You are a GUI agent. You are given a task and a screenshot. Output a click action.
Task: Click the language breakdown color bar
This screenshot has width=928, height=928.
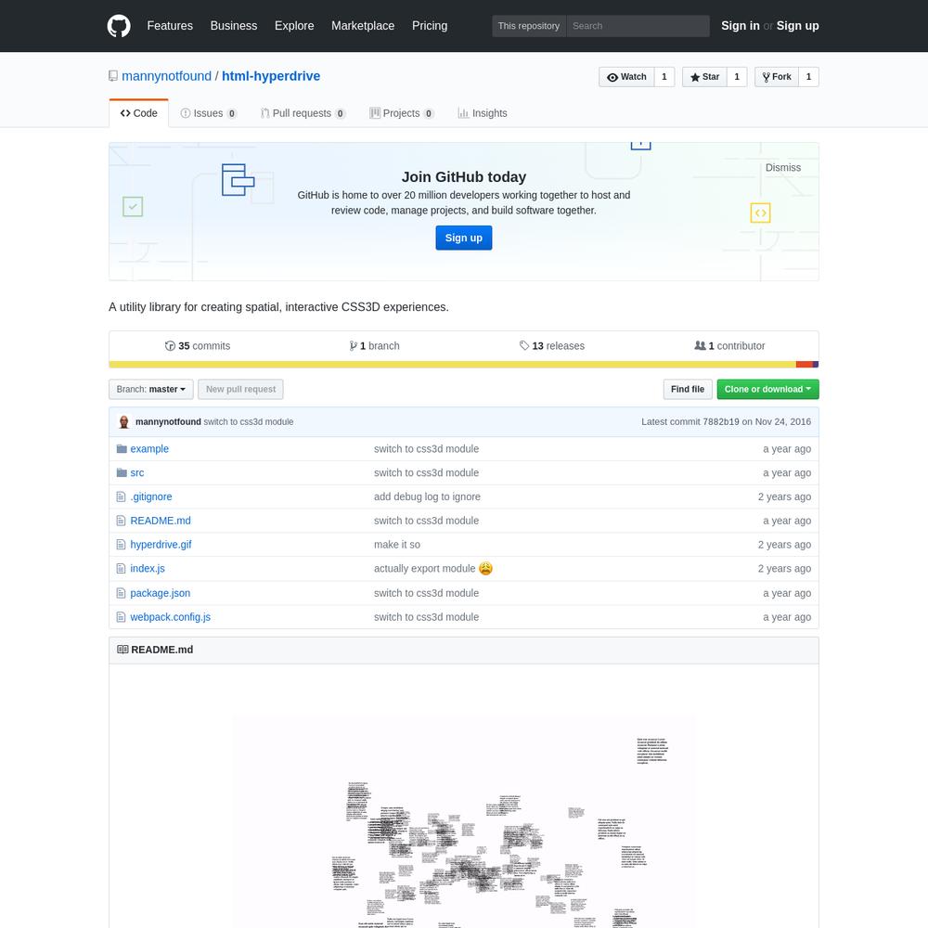464,365
